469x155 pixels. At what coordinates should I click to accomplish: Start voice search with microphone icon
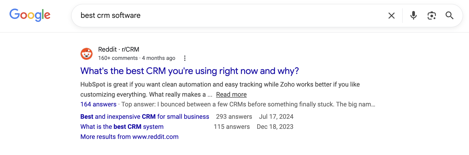tap(413, 16)
